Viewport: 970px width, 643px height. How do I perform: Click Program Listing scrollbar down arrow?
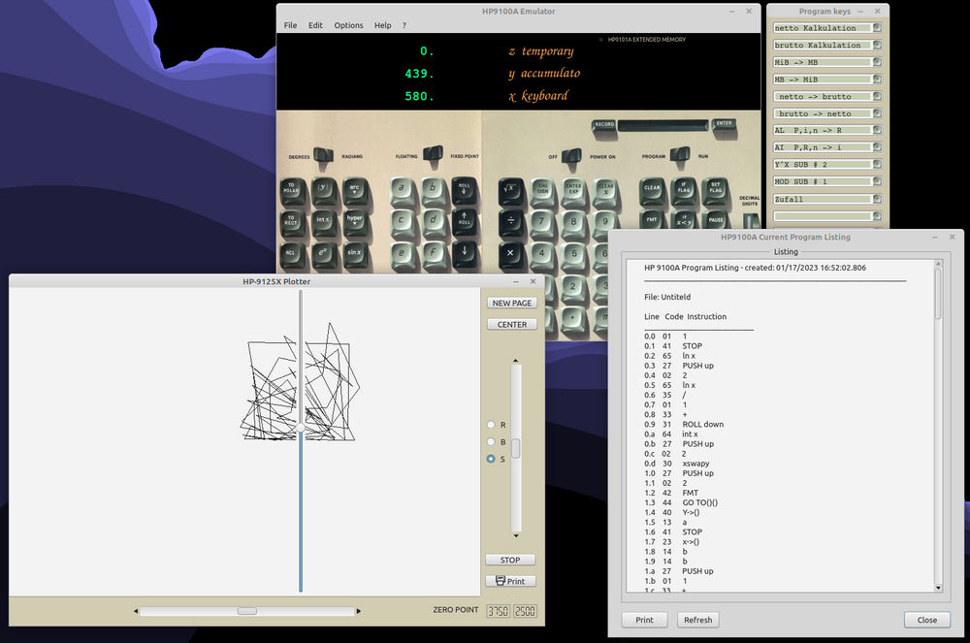(938, 588)
